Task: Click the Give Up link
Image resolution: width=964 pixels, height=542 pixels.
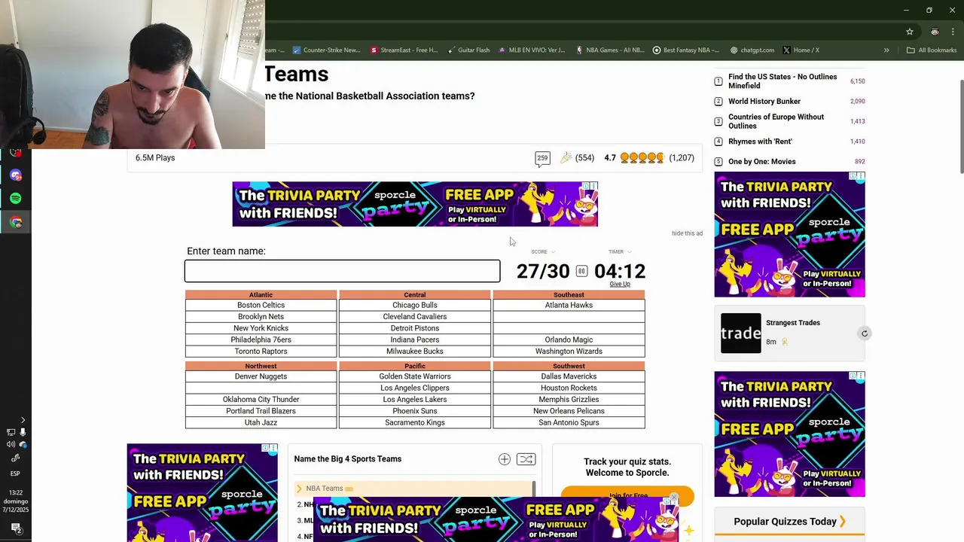Action: pyautogui.click(x=620, y=284)
